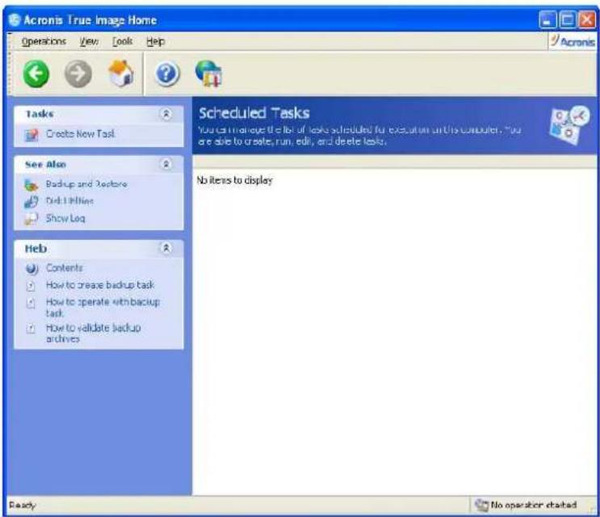Maximize the Acronis True Image window
600x517 pixels.
pos(568,20)
